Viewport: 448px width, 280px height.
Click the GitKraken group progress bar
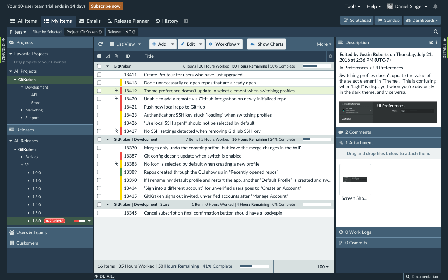click(x=317, y=66)
